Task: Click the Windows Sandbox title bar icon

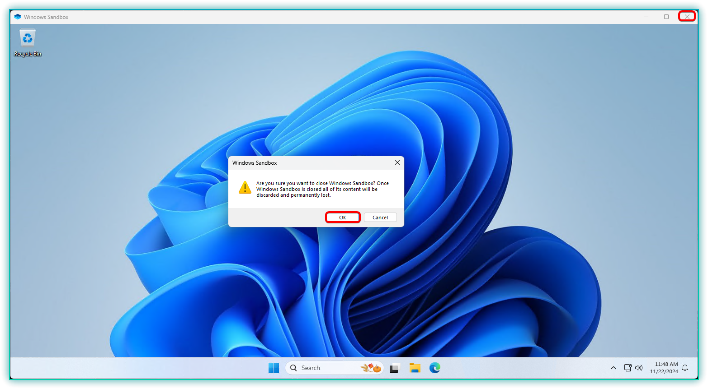Action: [x=18, y=17]
